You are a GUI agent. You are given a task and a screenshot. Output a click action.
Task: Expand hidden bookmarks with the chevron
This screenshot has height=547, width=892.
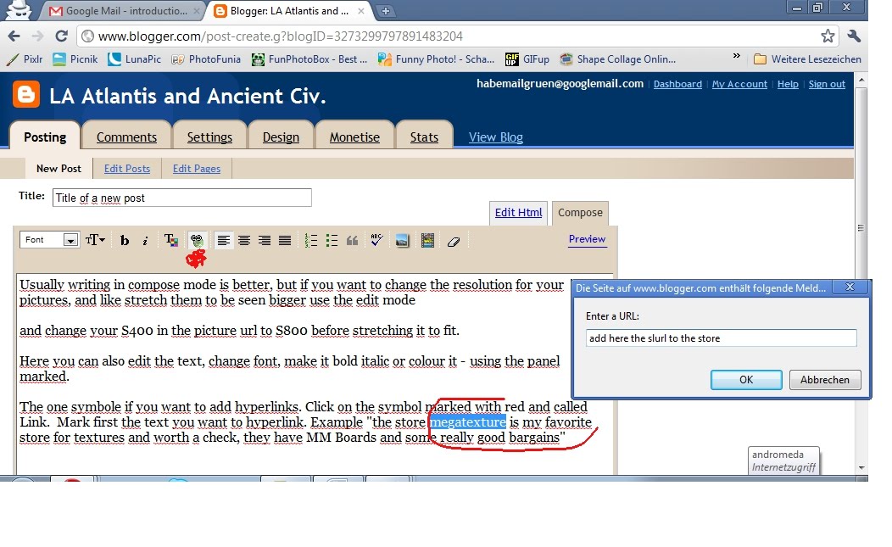tap(737, 56)
